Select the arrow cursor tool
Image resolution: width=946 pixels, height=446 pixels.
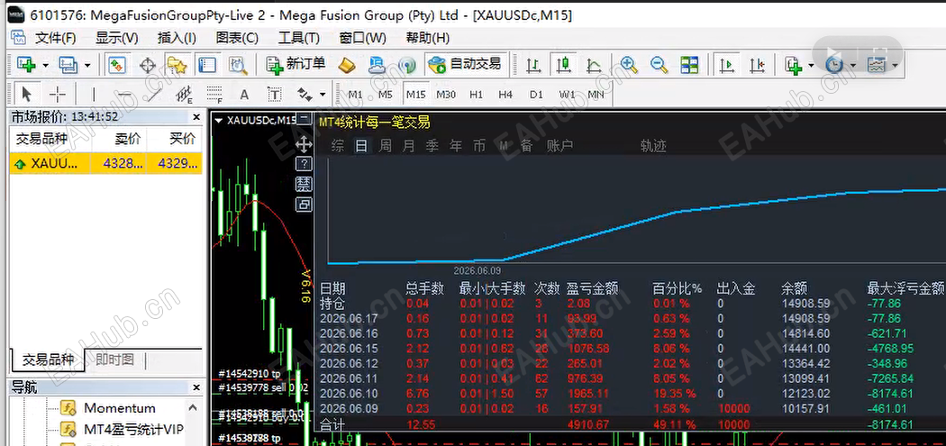point(26,94)
